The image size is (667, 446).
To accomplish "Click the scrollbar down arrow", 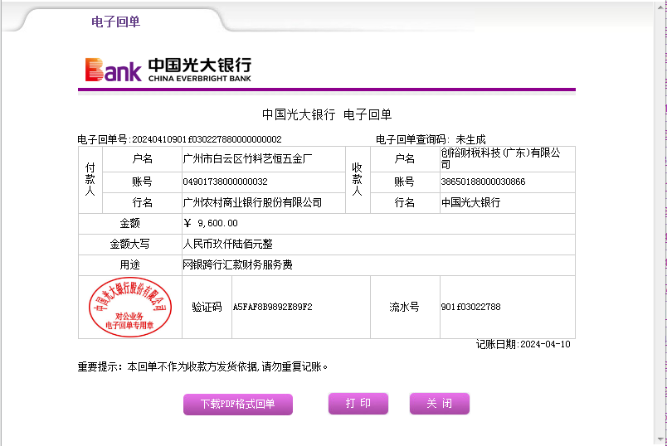I will pos(660,439).
